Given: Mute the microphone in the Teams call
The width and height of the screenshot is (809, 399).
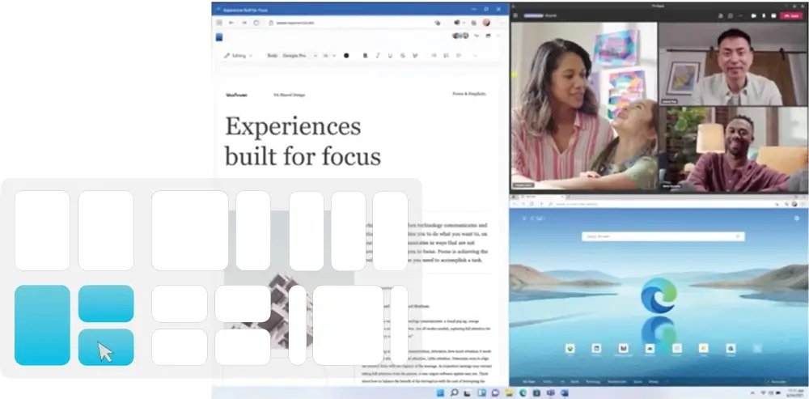Looking at the screenshot, I should (x=764, y=16).
